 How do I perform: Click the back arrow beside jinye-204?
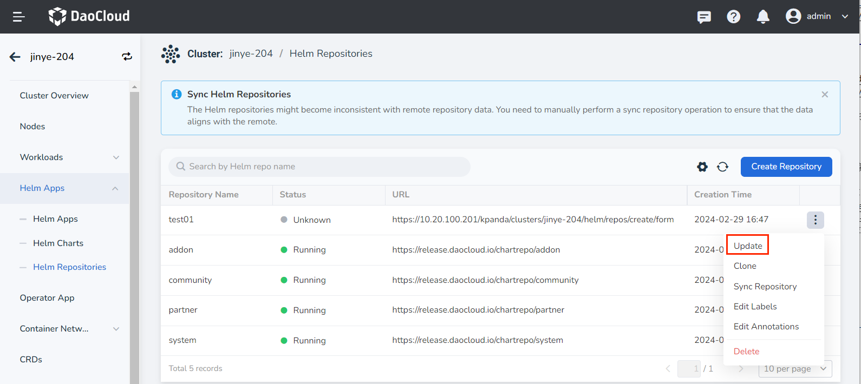(x=15, y=57)
